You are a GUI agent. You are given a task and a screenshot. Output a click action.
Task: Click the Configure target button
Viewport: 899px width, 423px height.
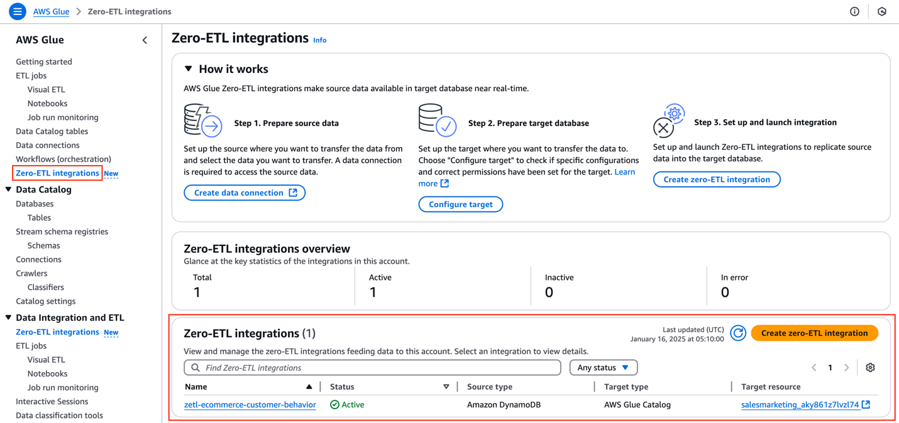[460, 205]
